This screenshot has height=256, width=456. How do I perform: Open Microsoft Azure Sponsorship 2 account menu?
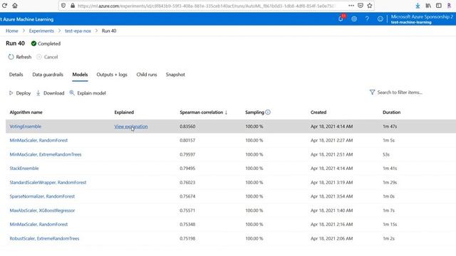tap(422, 19)
